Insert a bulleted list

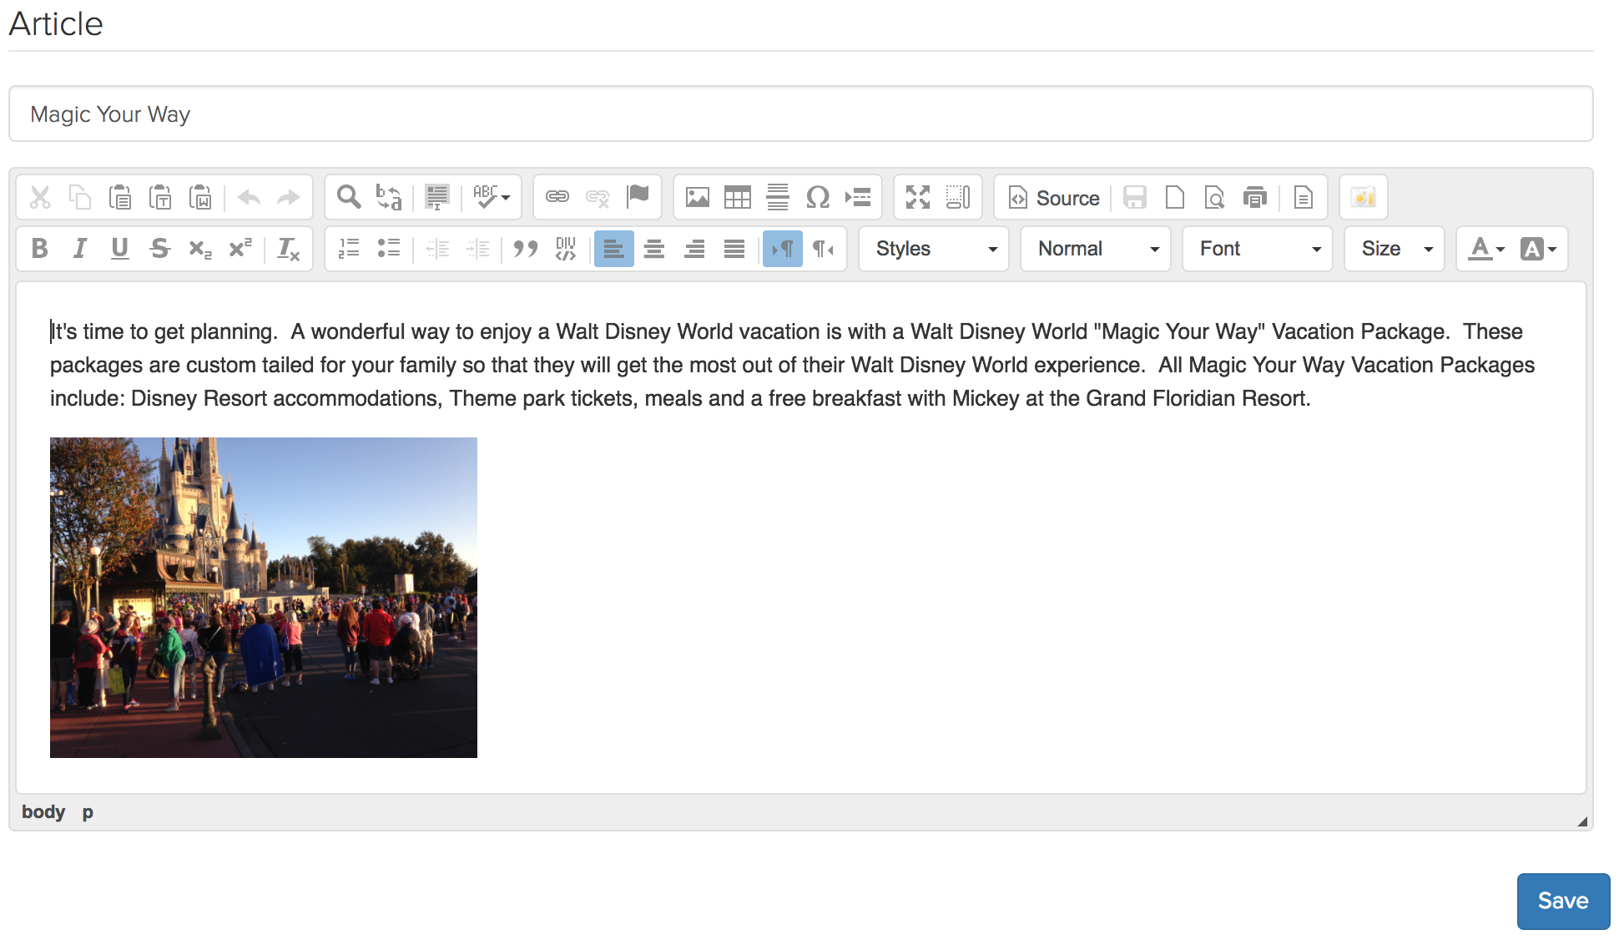pos(389,249)
